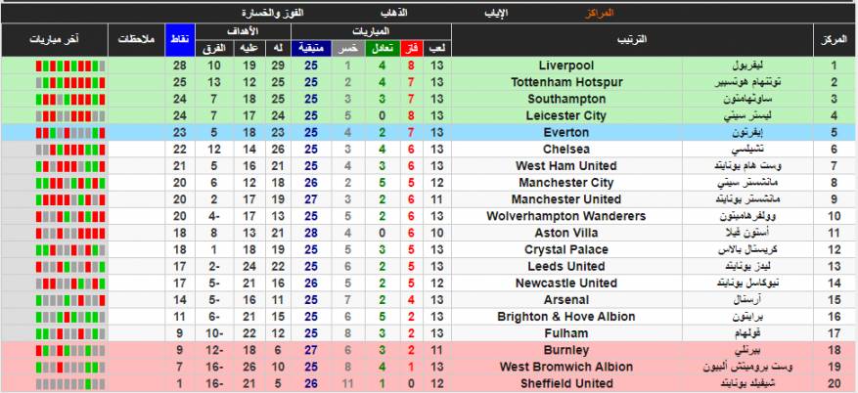
Task: Click Chelsea's recent-matches form strip
Action: click(x=55, y=149)
